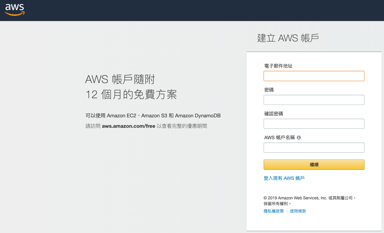Click the 建立 AWS 帳戶 heading
Screen dimensions: 384x233
[288, 38]
